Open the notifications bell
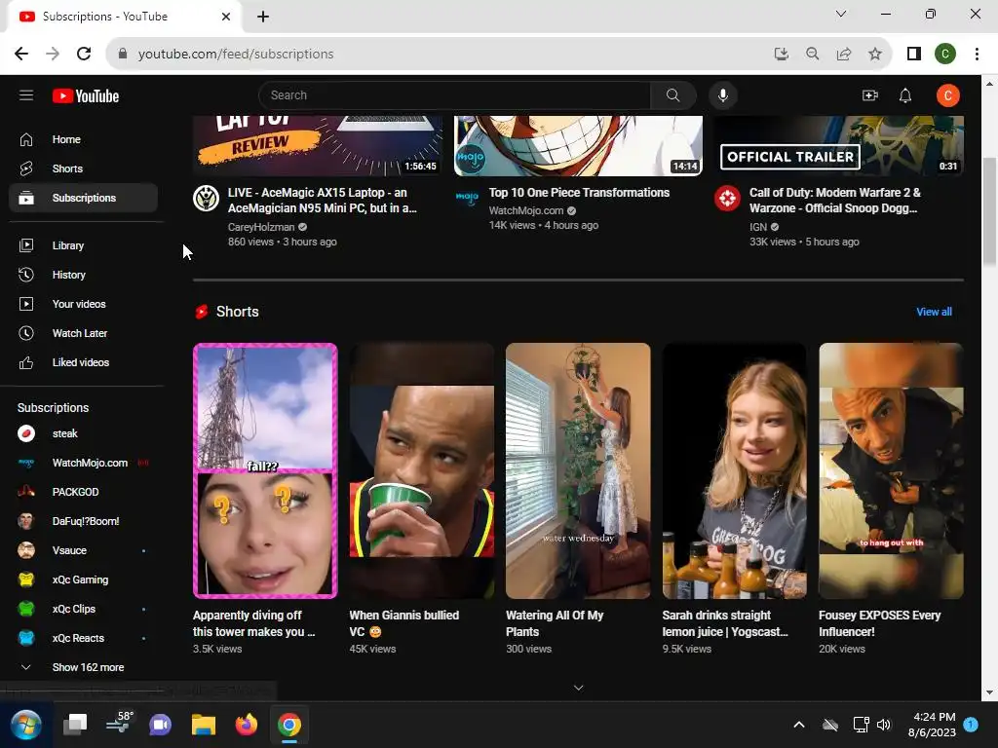 pos(905,95)
